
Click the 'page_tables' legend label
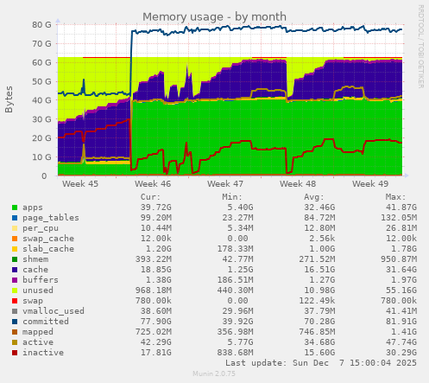pyautogui.click(x=51, y=218)
